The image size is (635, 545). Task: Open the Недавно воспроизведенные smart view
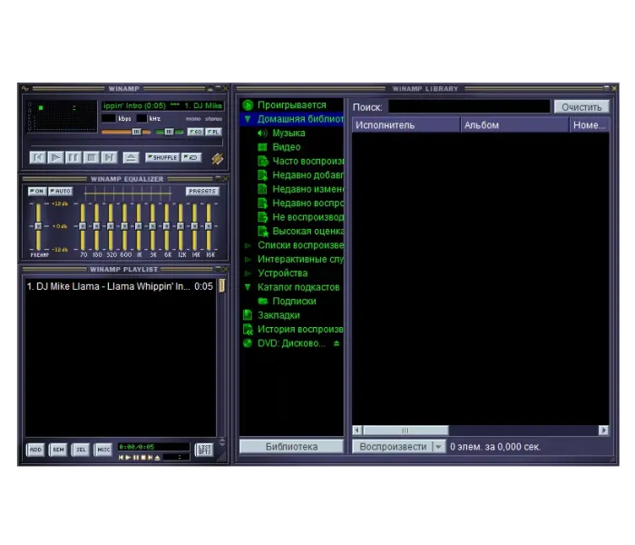[300, 203]
